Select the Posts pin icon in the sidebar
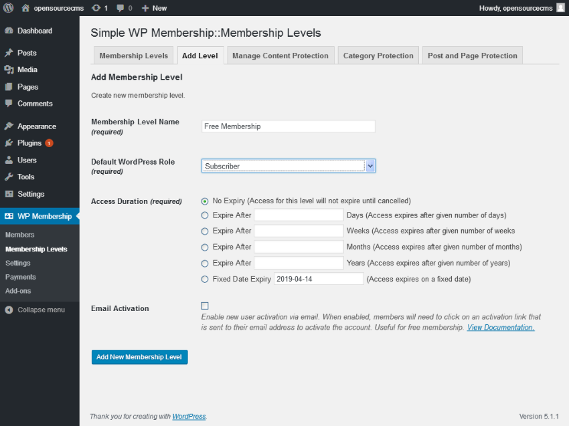569x426 pixels. [9, 52]
